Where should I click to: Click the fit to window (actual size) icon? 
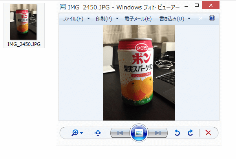(98, 133)
